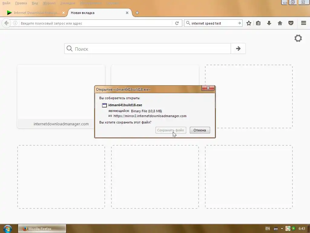Open new tab settings gear
The width and height of the screenshot is (310, 233).
[x=298, y=38]
